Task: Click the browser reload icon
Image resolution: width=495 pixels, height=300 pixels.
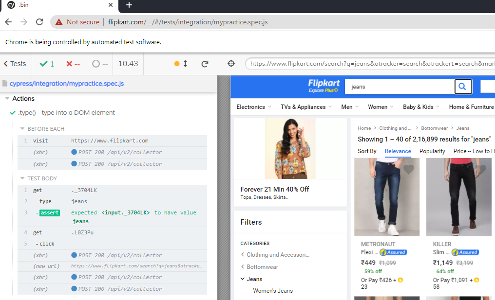Action: coord(39,22)
